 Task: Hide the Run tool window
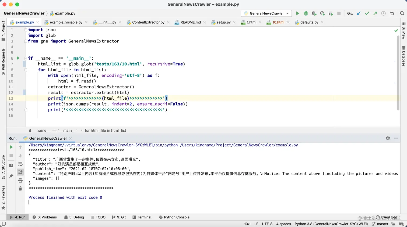[396, 138]
